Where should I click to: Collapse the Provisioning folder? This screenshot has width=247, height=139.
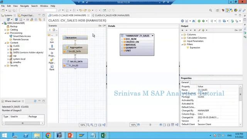pyautogui.click(x=5, y=33)
